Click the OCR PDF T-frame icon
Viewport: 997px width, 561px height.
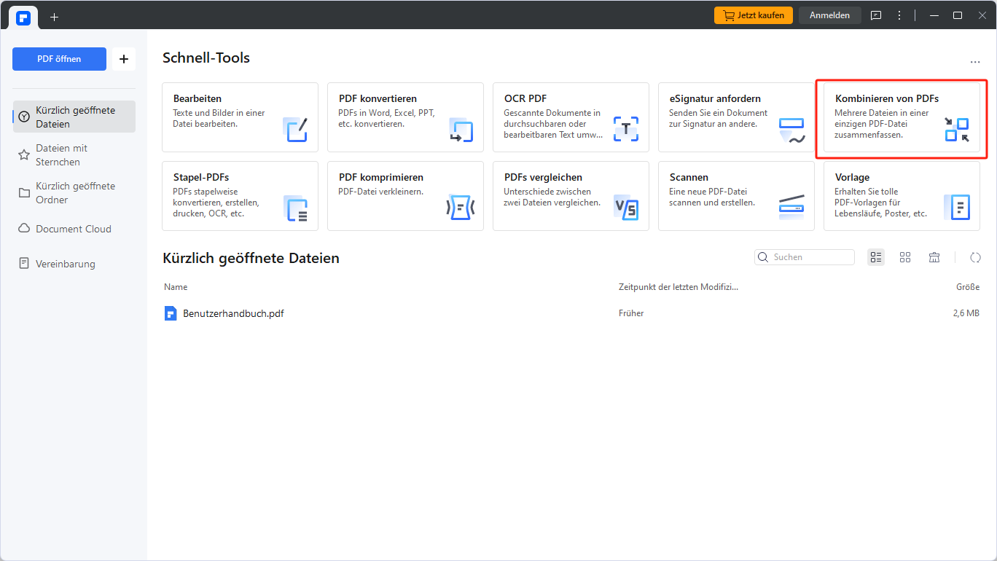[626, 129]
